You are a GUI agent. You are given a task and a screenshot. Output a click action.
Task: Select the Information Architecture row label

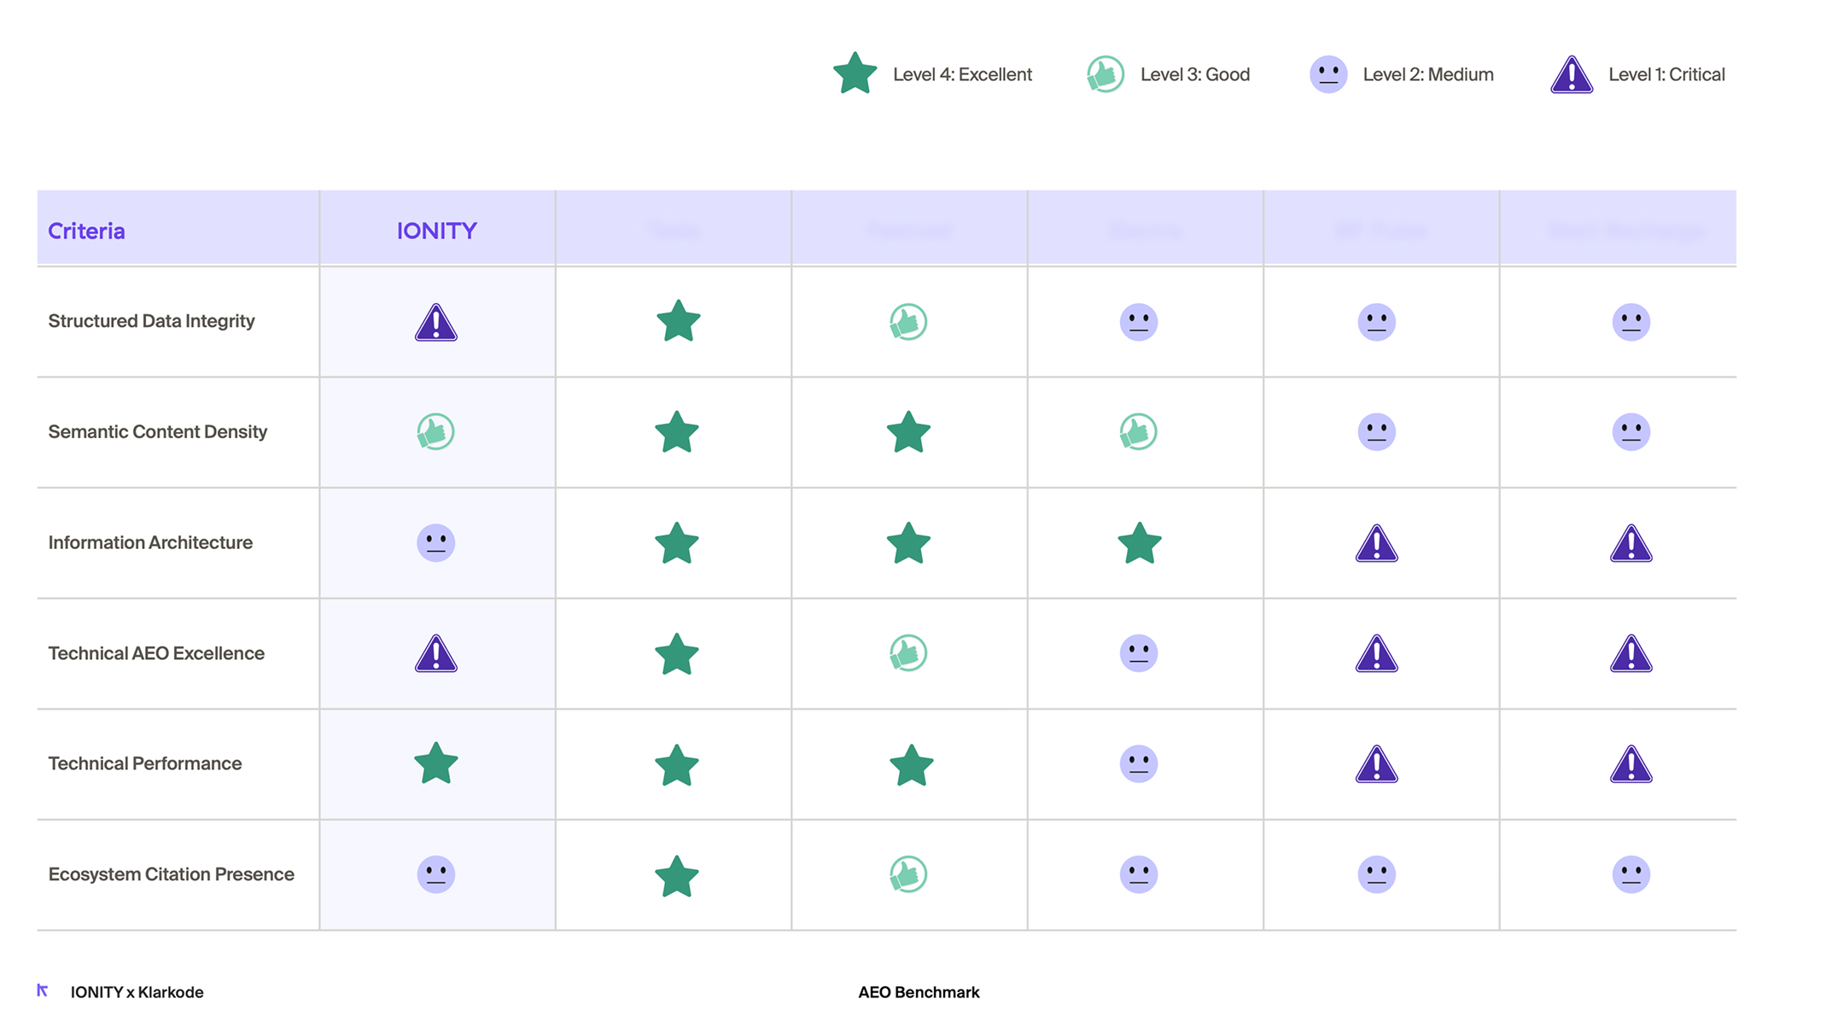point(150,543)
